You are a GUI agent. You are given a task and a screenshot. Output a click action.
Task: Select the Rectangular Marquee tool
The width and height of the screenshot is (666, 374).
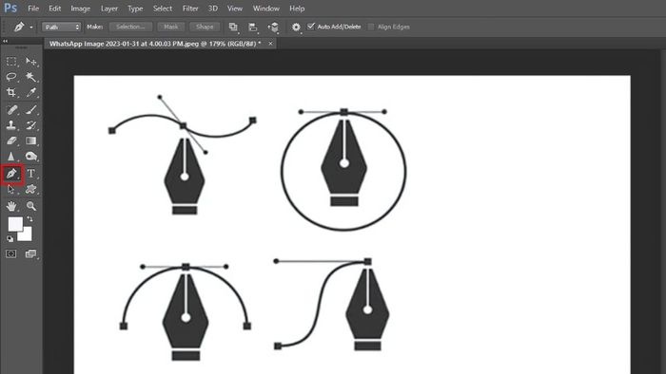[x=11, y=62]
